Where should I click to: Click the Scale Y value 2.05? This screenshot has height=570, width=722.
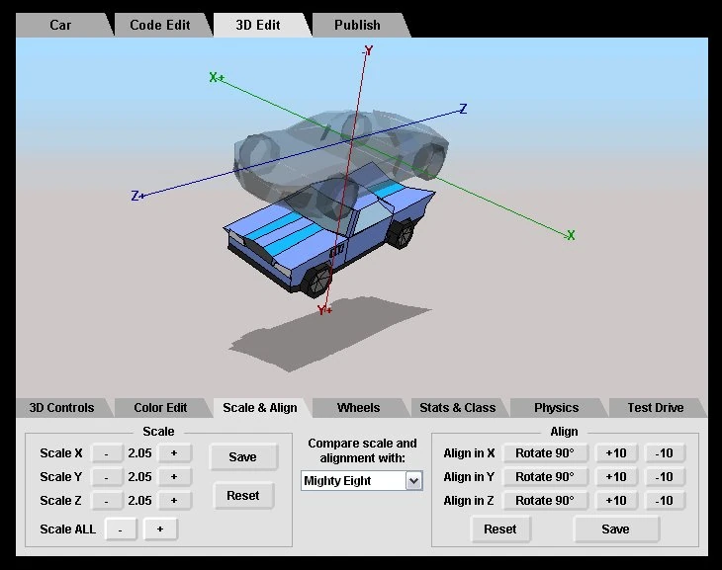coord(140,477)
